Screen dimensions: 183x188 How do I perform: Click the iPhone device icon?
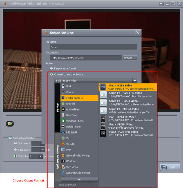tap(63, 92)
